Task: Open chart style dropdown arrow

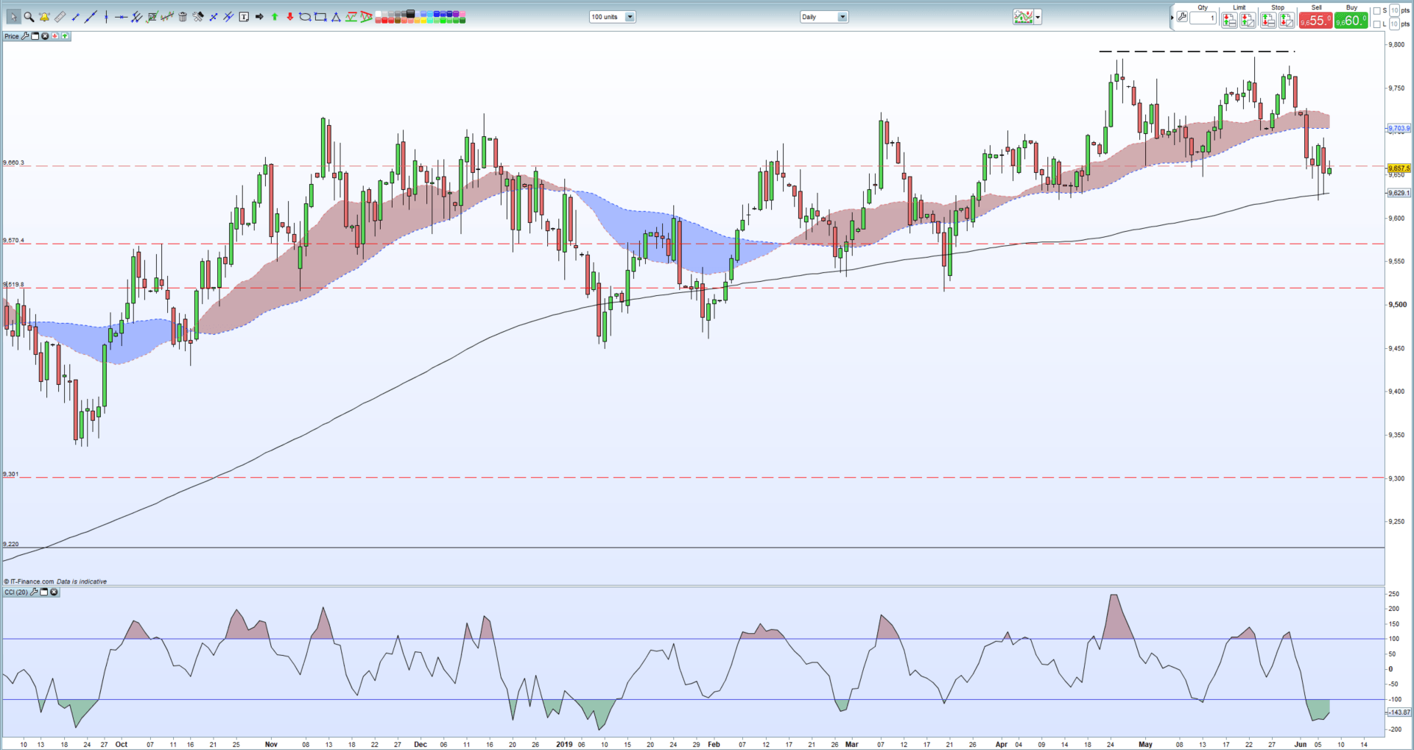Action: (1038, 17)
